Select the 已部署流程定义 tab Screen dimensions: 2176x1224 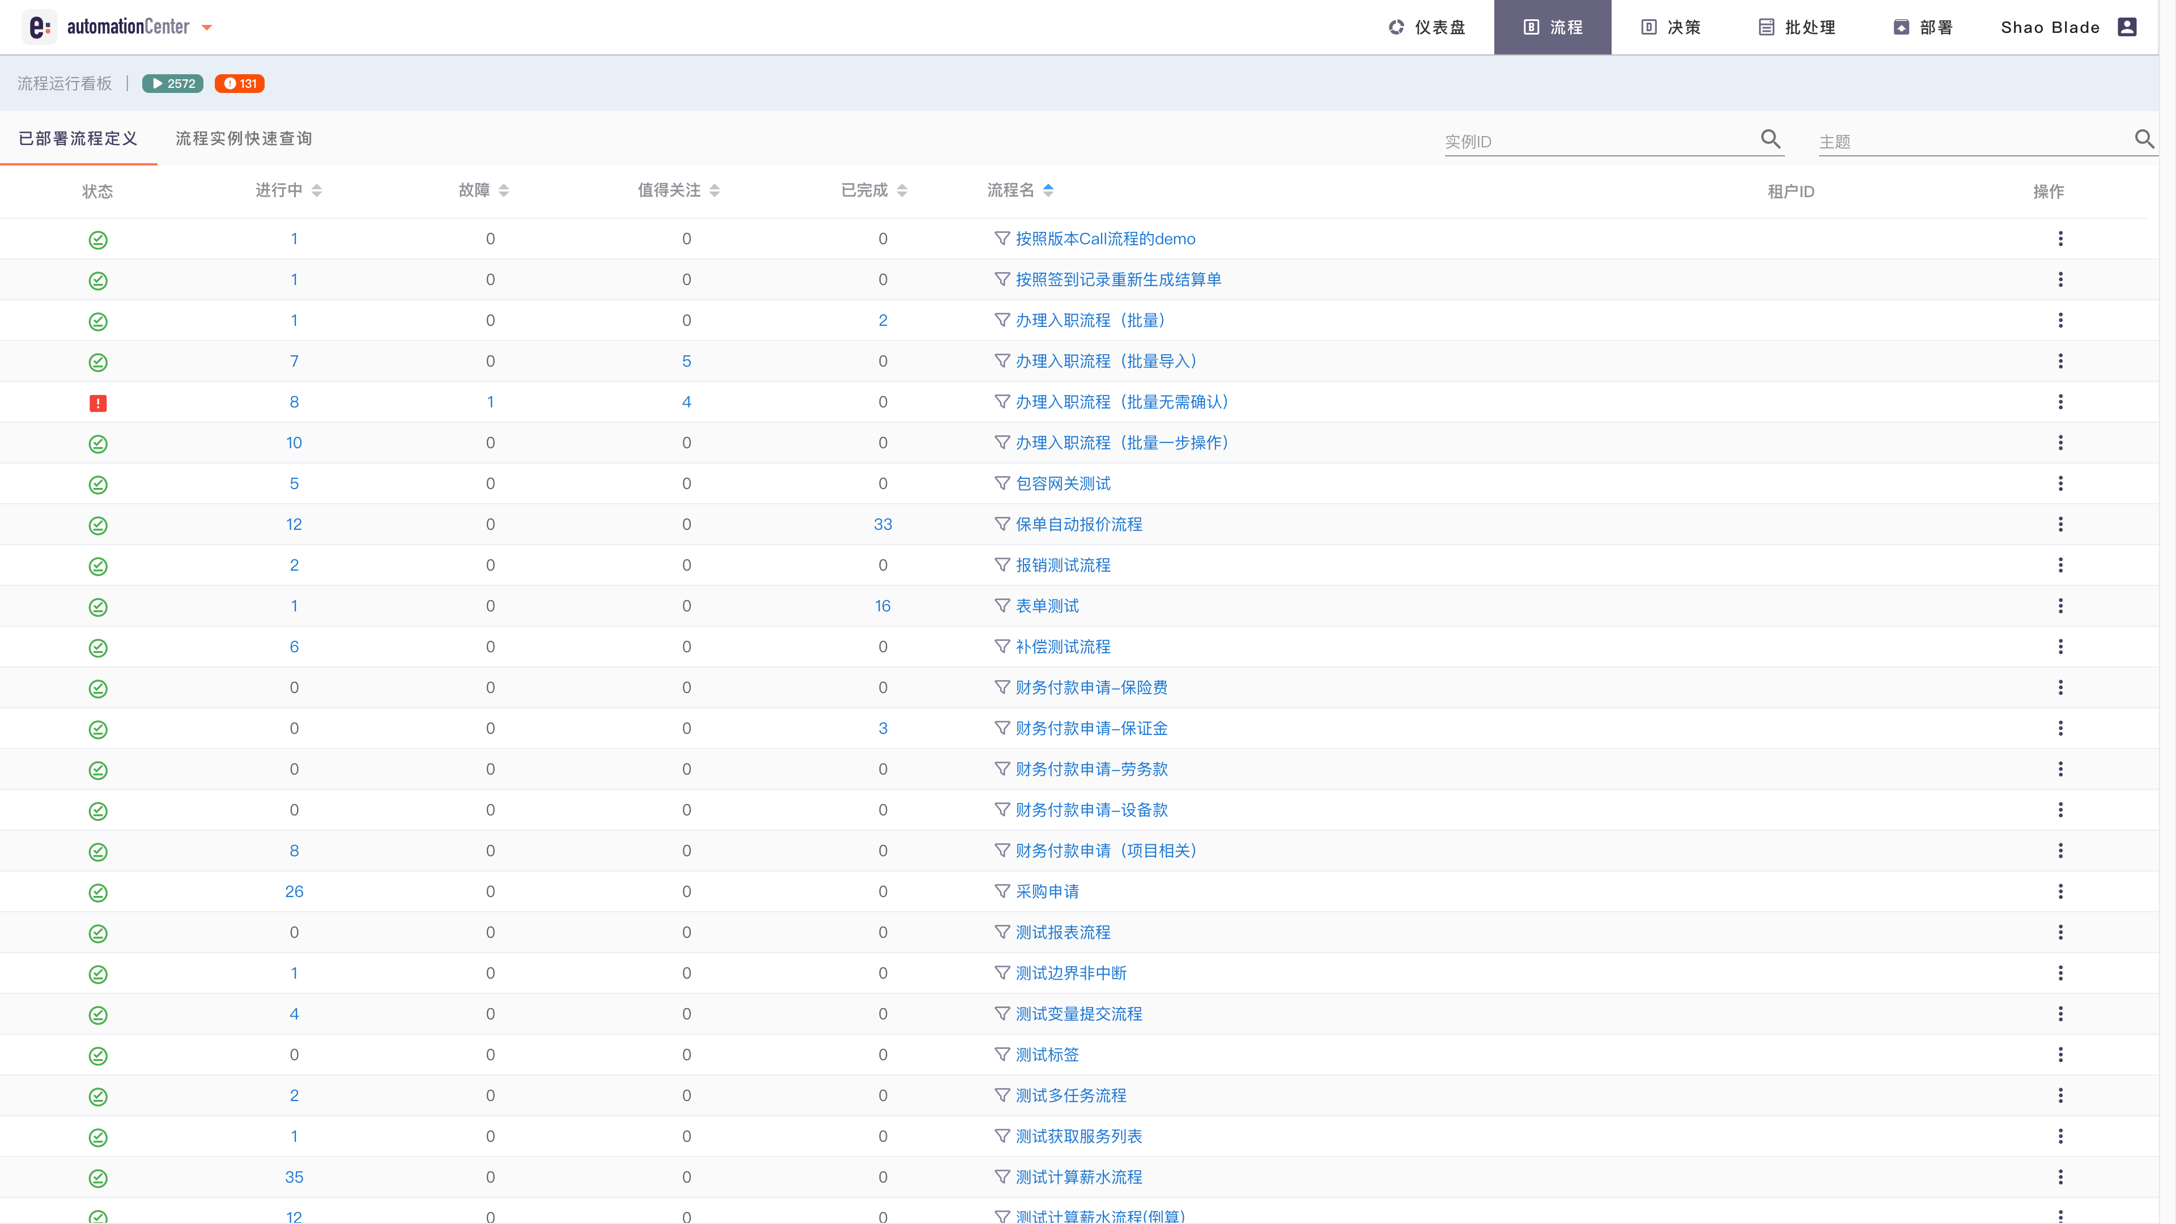(78, 138)
